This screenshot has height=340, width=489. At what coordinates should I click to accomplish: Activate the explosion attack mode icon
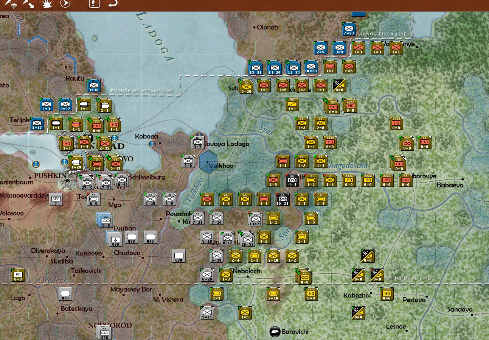pyautogui.click(x=47, y=3)
